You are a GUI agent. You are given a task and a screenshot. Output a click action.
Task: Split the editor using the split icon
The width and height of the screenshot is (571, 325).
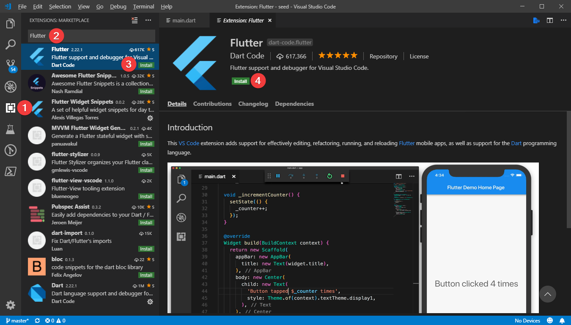click(549, 20)
